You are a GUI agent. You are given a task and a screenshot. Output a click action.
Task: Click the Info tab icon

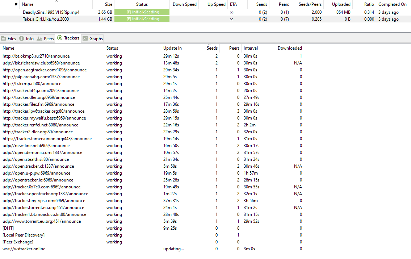22,38
